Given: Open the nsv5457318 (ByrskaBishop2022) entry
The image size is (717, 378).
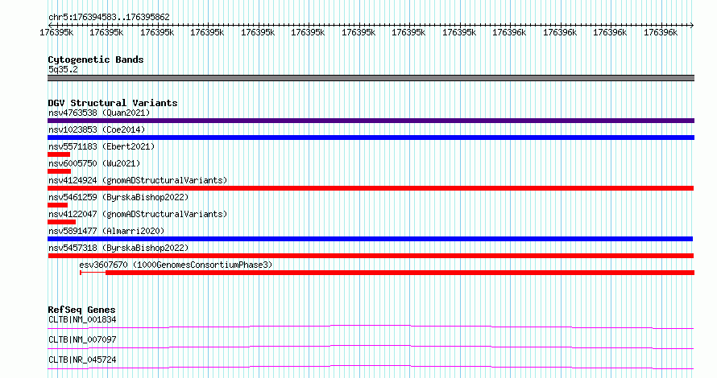Looking at the screenshot, I should tap(118, 248).
